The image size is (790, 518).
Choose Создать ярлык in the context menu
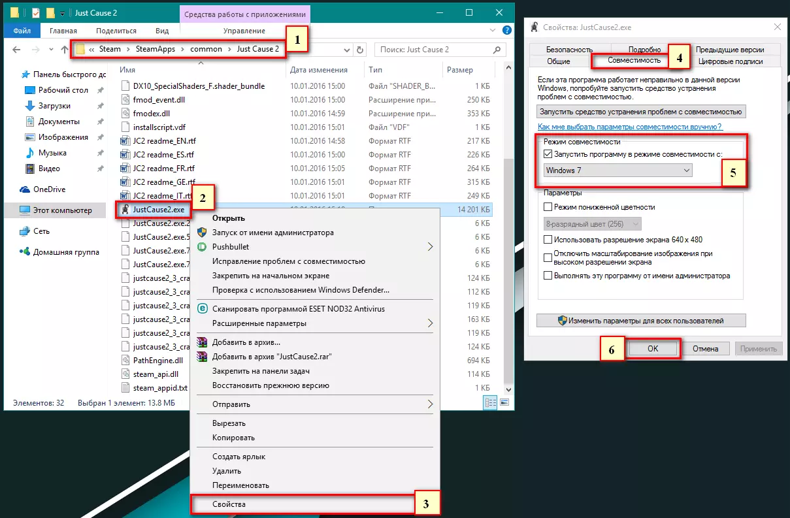(314, 457)
